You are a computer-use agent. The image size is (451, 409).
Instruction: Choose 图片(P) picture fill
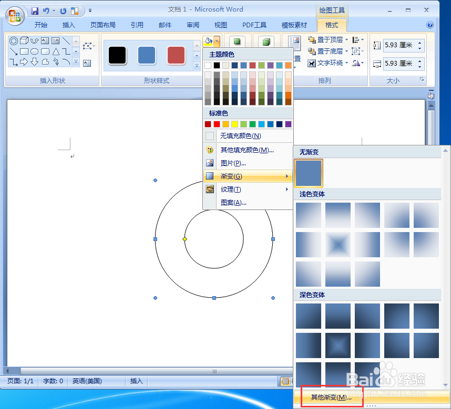248,163
